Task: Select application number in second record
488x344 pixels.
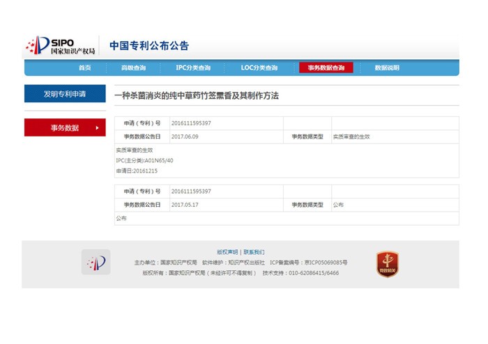Action: (191, 191)
